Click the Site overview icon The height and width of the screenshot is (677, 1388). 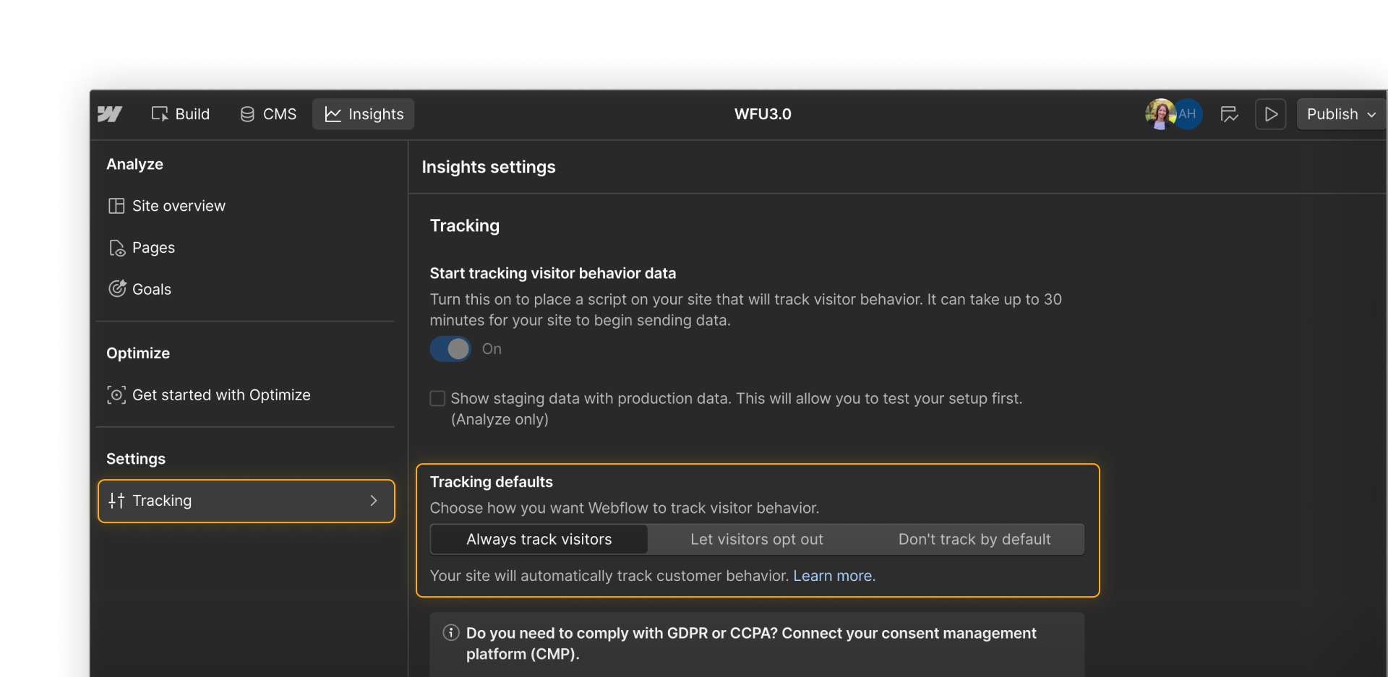pos(117,206)
